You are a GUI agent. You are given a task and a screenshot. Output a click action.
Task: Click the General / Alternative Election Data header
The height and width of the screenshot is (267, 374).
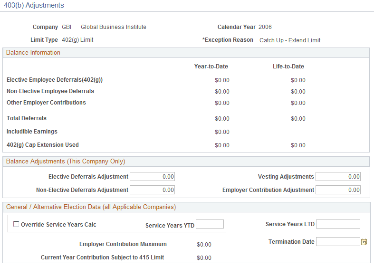point(91,207)
